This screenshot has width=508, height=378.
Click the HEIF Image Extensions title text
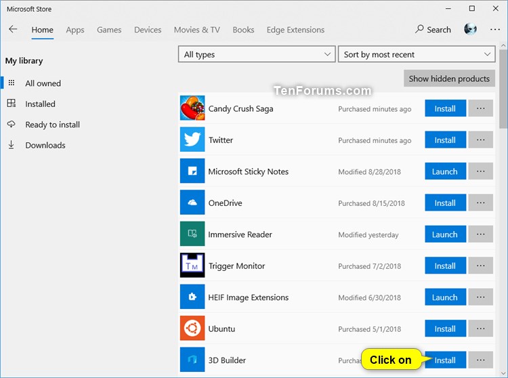click(248, 297)
